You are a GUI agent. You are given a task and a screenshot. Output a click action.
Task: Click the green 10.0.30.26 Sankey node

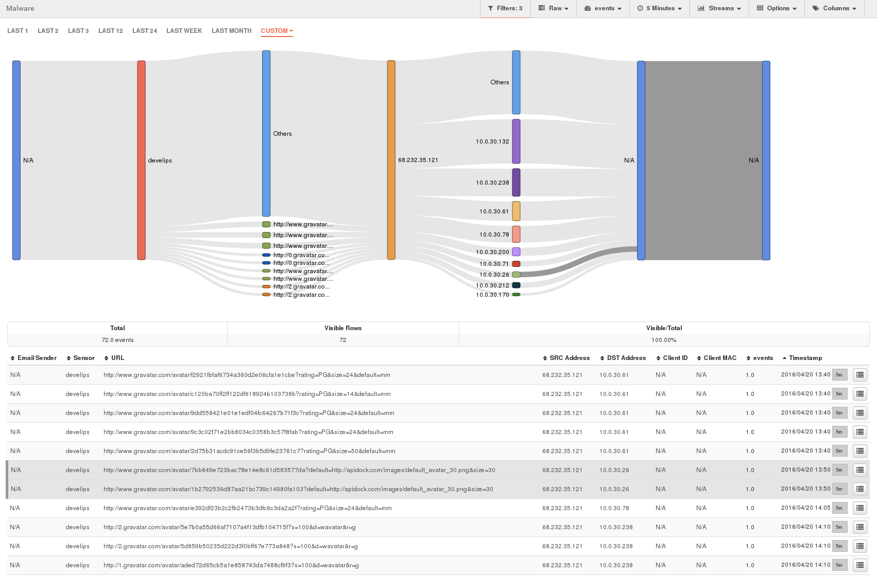pyautogui.click(x=516, y=275)
